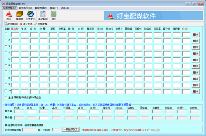Open the 退出(X) menu
The image size is (206, 136).
65,8
